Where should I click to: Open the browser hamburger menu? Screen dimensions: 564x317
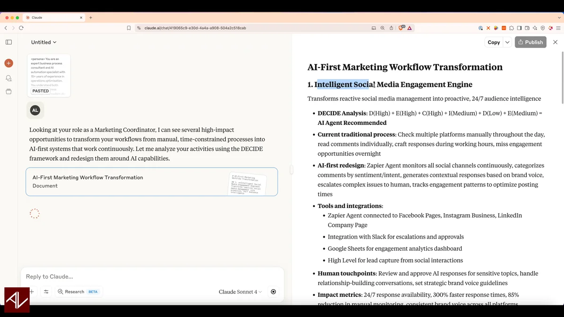pos(558,28)
